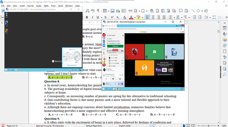Insert a chart from the toolbar

[x=118, y=11]
